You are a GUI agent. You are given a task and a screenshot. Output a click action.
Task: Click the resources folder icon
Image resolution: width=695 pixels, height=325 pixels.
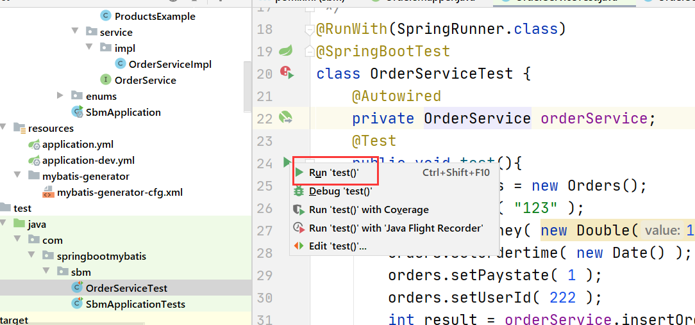tap(19, 128)
